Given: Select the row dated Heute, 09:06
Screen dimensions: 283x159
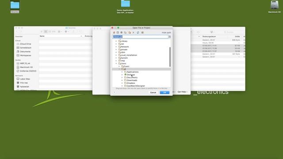Looking at the screenshot, I should (x=218, y=43).
